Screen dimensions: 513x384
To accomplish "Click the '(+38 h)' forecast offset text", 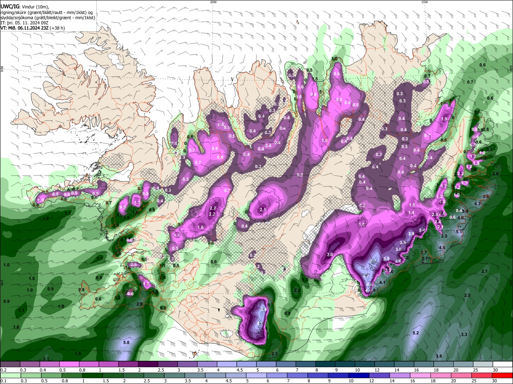I will tap(57, 28).
